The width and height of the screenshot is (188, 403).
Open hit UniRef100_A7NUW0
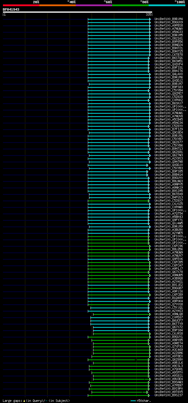[169, 29]
